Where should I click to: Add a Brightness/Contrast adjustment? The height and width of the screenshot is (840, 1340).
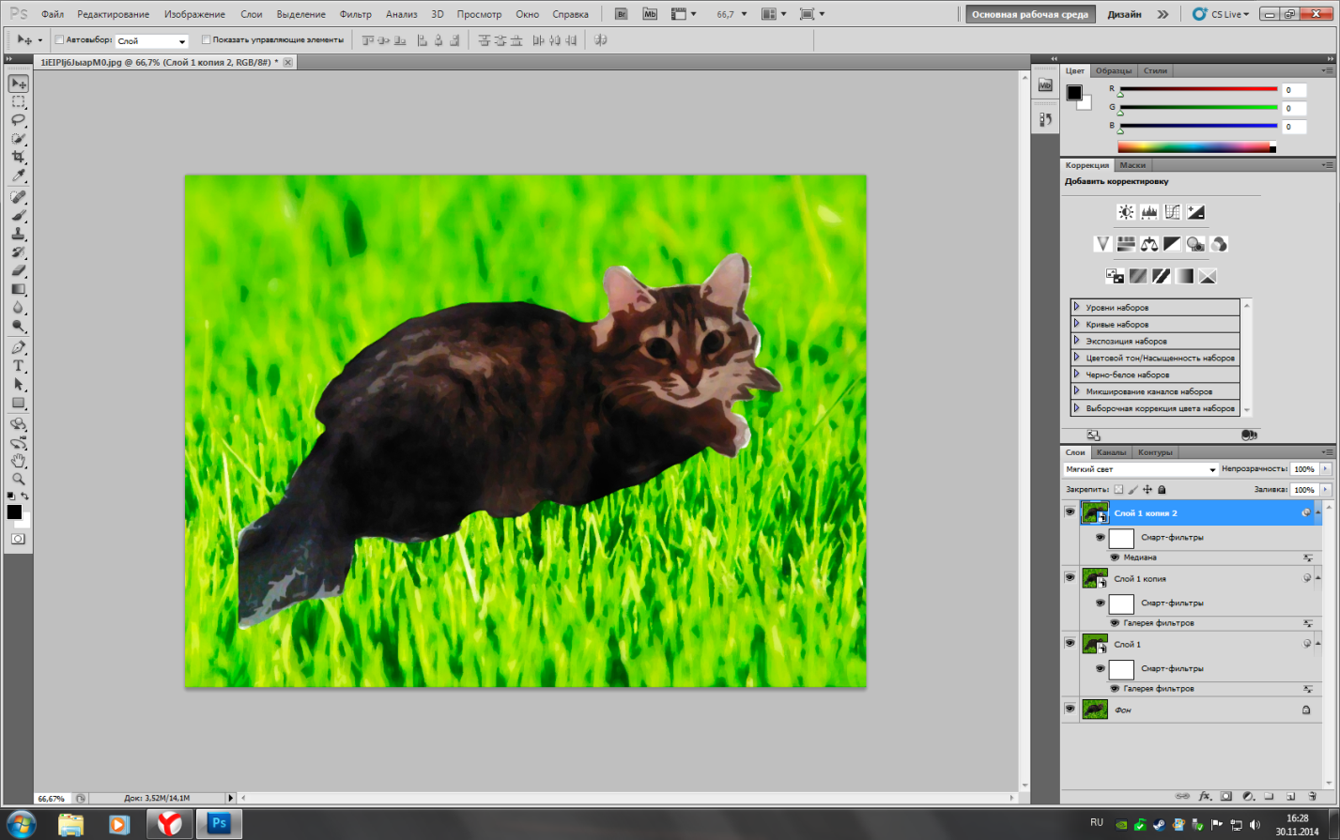coord(1126,212)
